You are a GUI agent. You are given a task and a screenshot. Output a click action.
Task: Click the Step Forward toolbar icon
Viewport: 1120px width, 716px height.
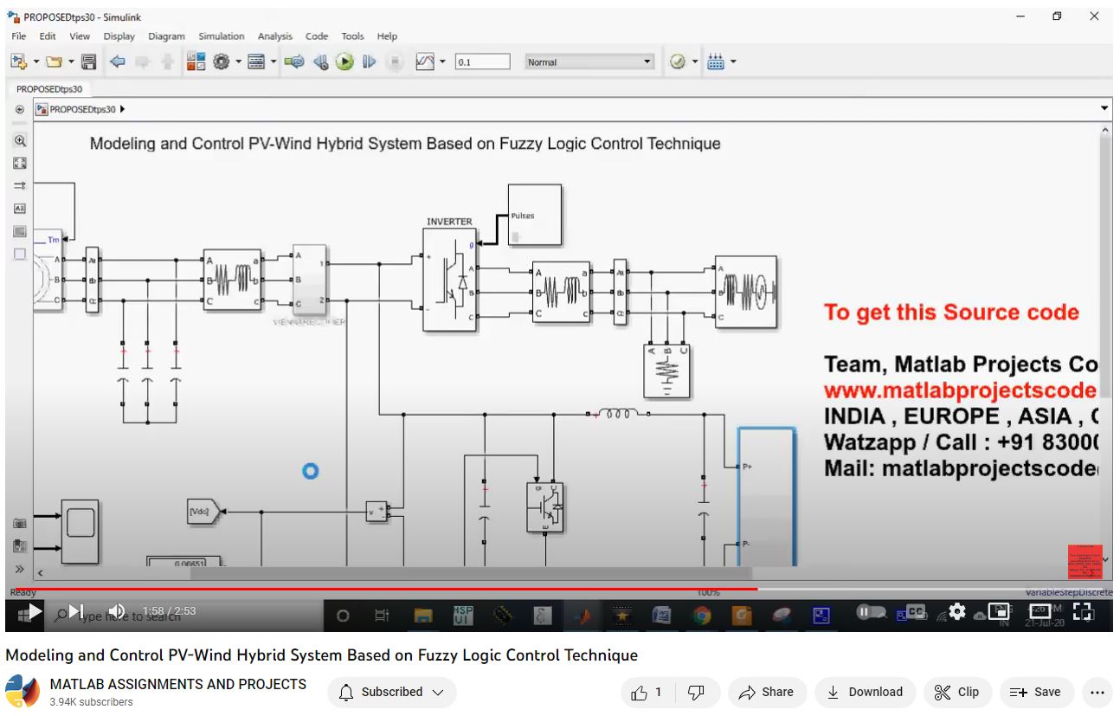(x=370, y=61)
